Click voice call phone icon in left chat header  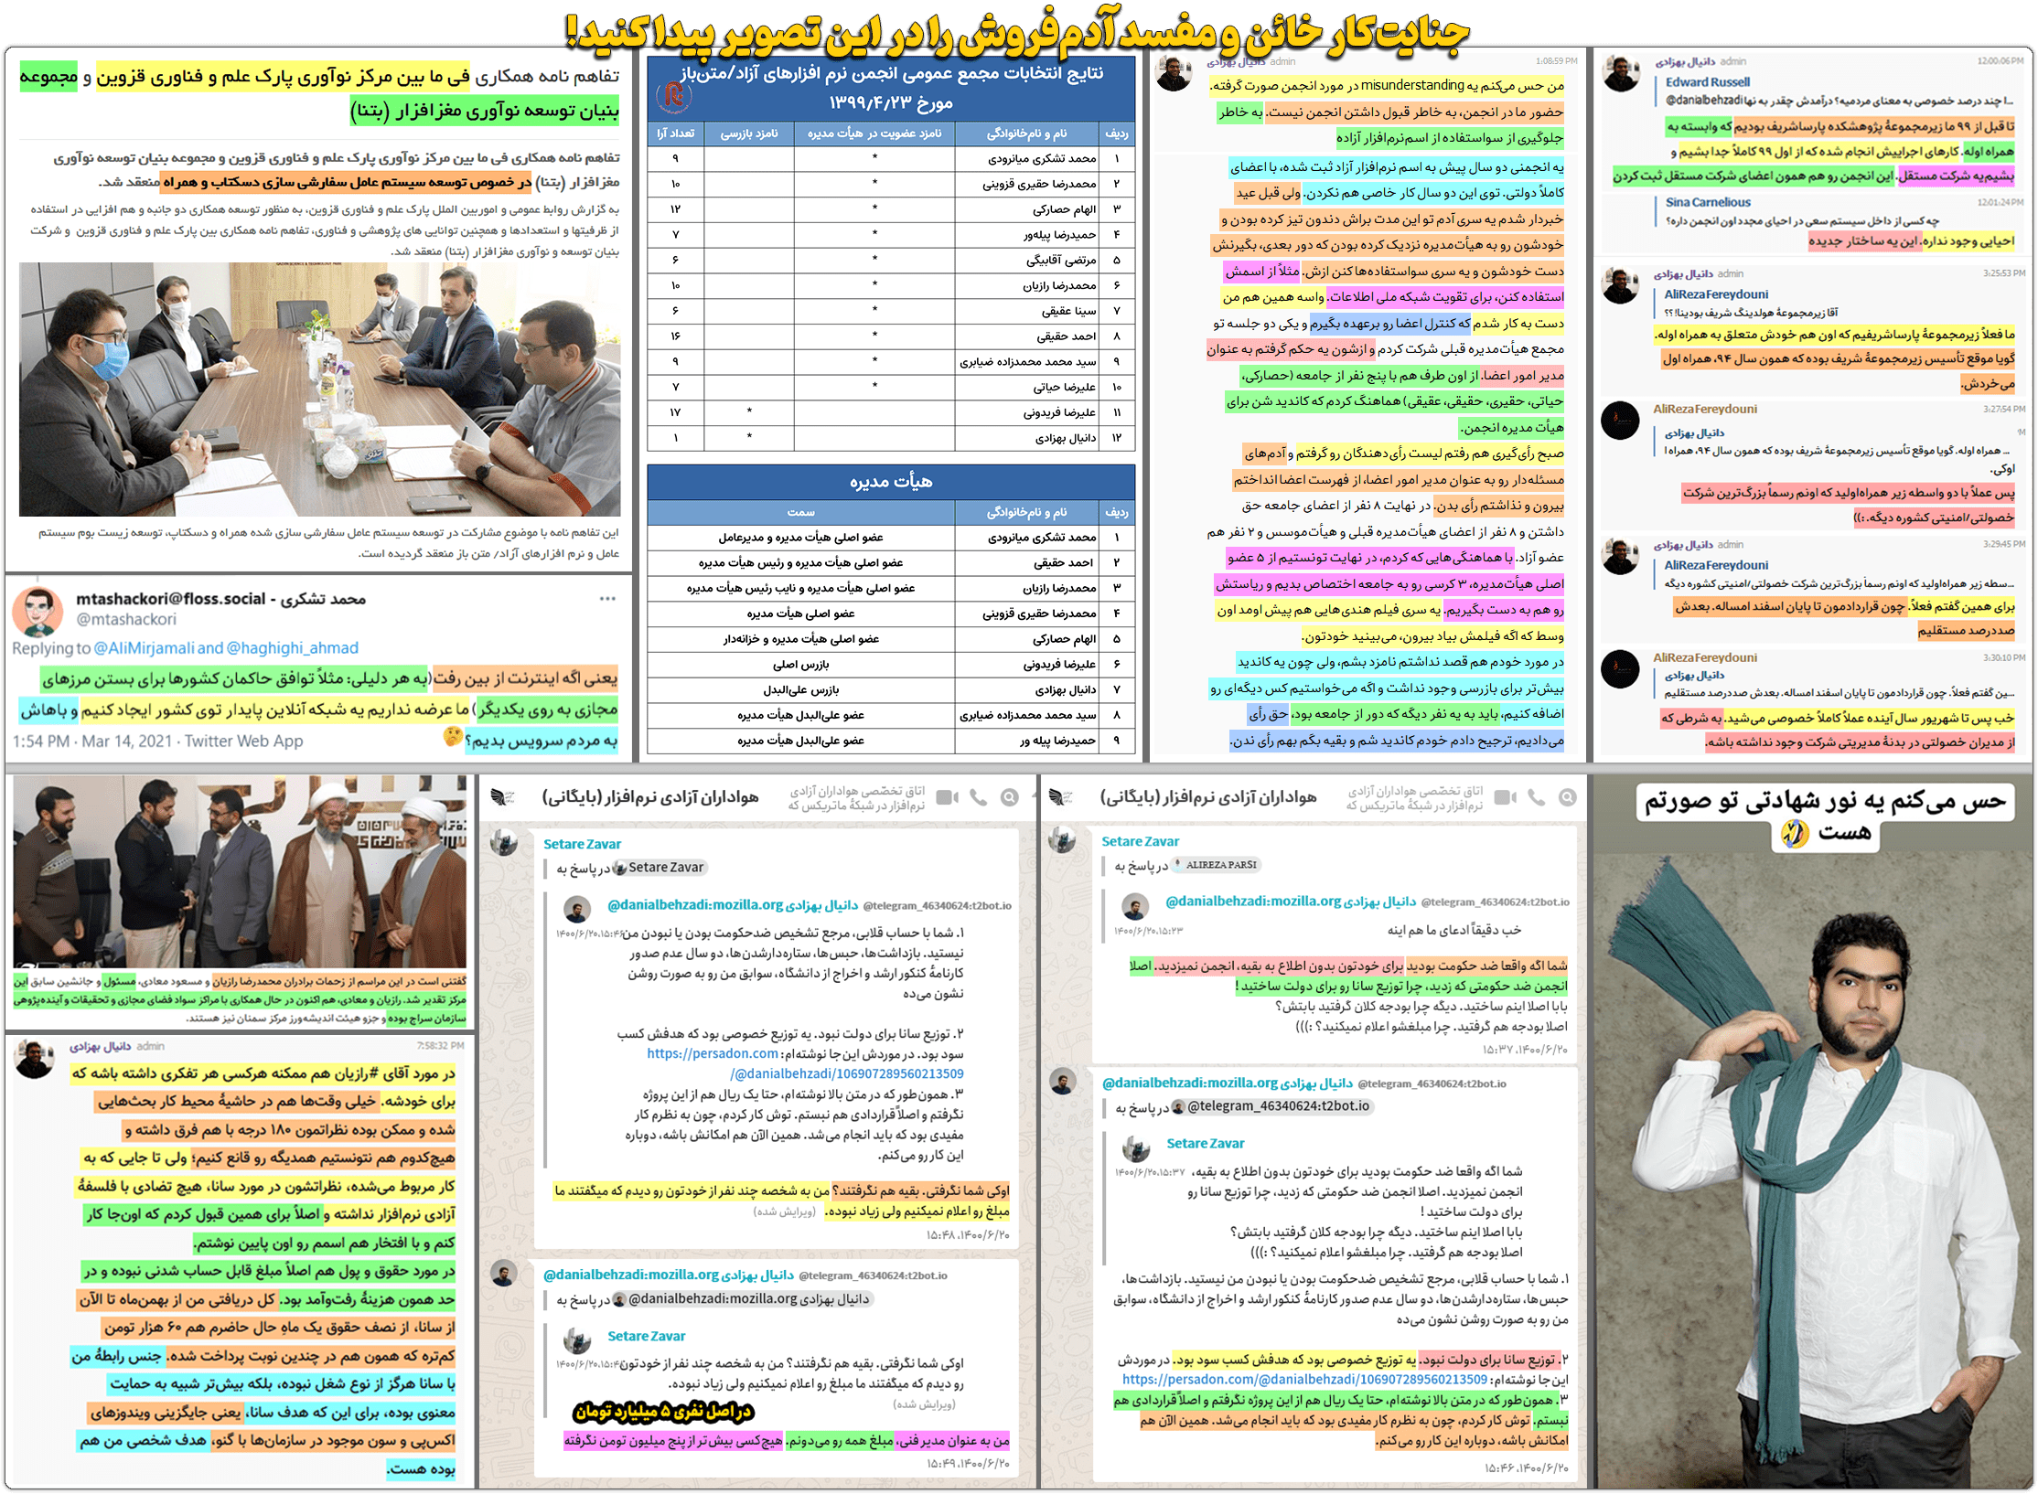pos(978,797)
